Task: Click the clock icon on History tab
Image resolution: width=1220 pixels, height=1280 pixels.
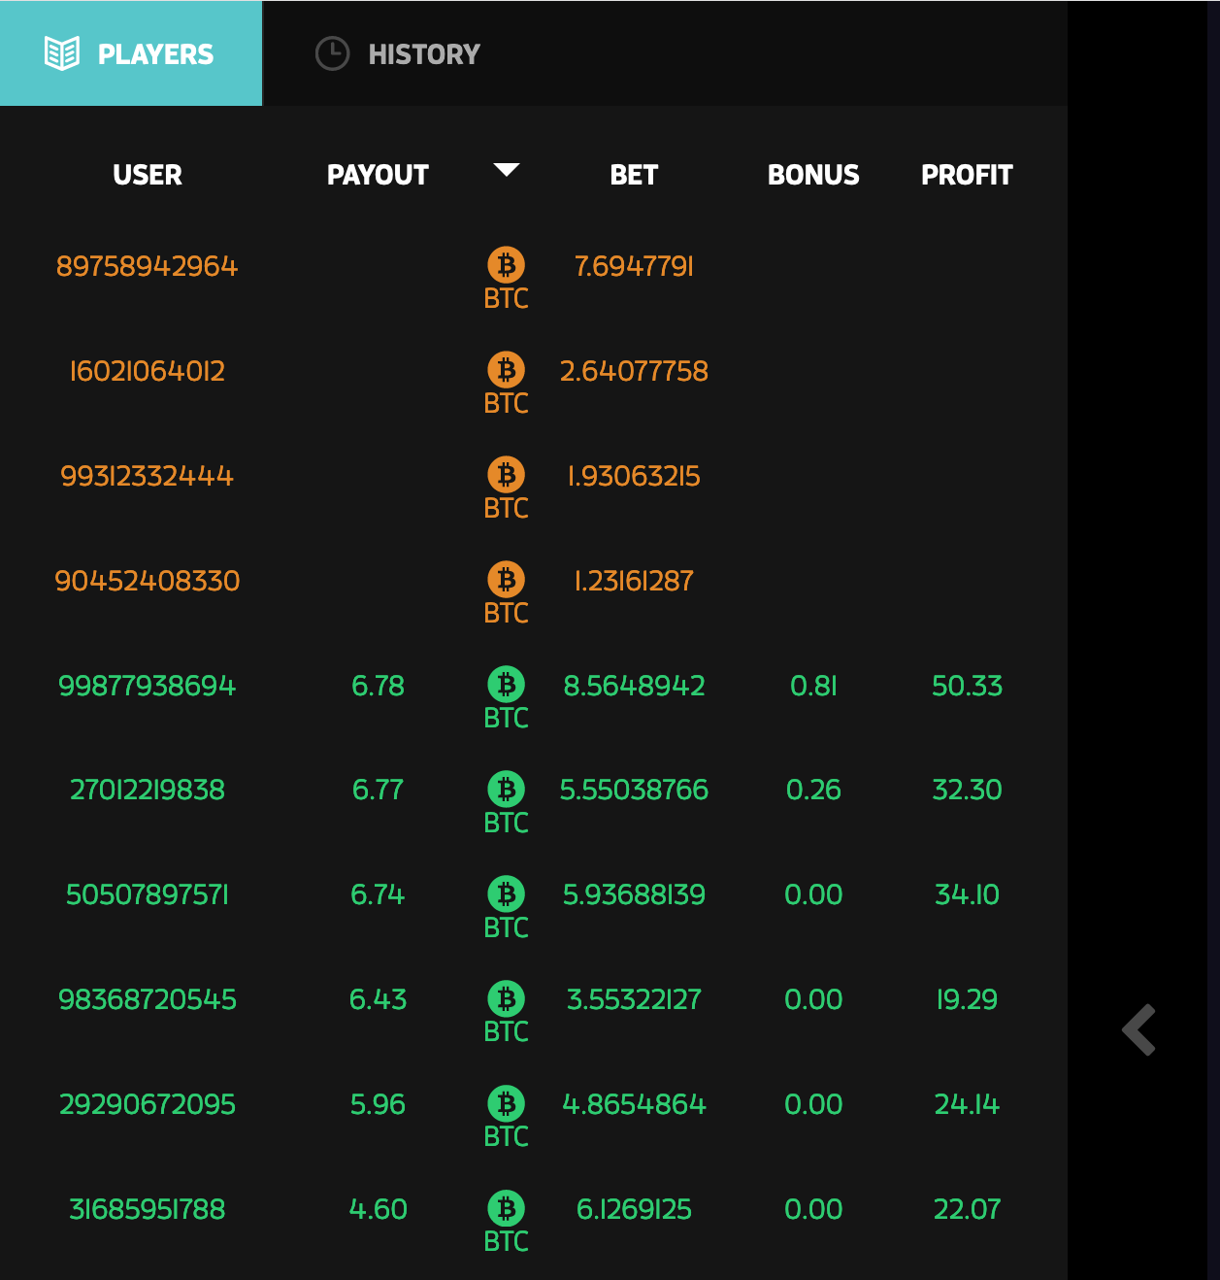Action: click(333, 53)
